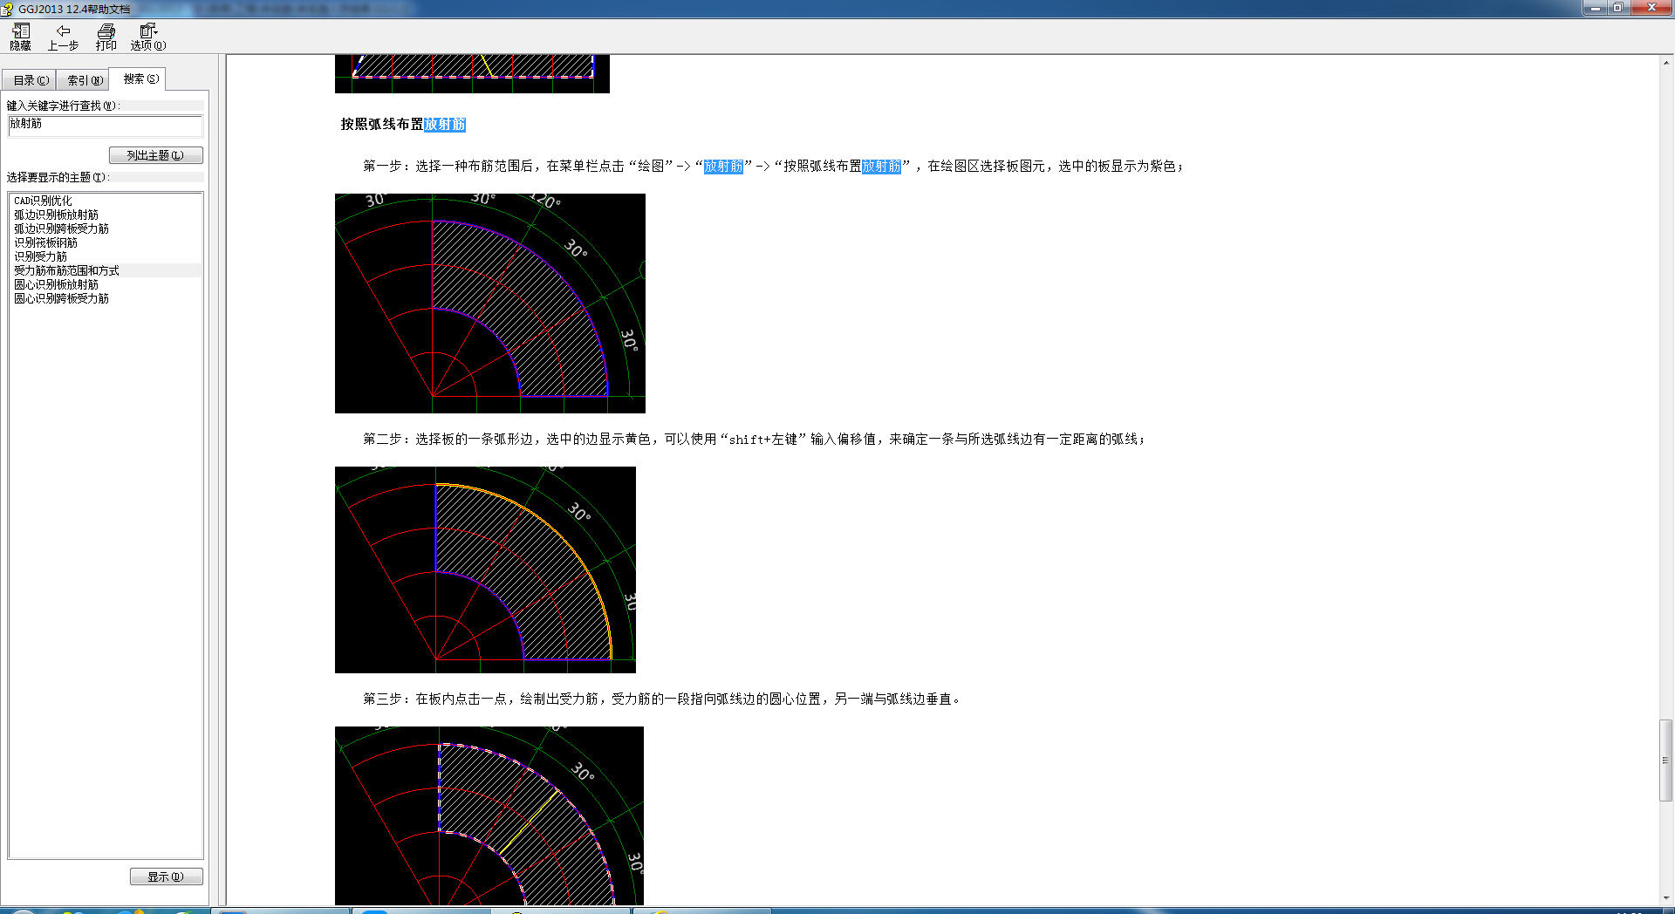Minimize the GGJ2013 help window

click(1596, 8)
